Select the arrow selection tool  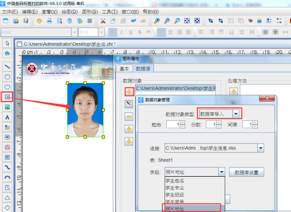point(7,43)
